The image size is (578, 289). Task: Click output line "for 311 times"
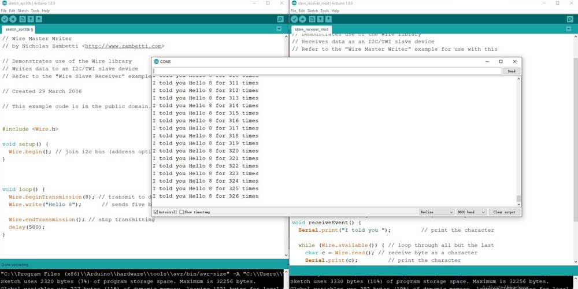click(205, 83)
